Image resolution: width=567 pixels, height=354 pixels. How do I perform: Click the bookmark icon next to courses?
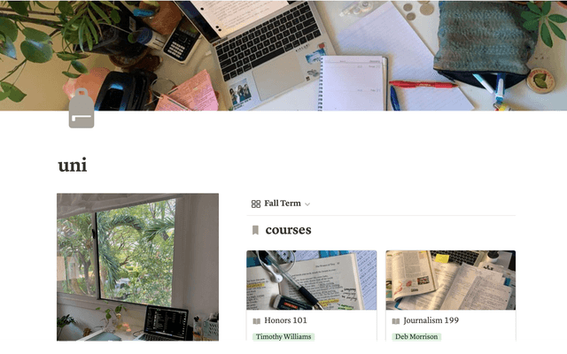point(255,230)
